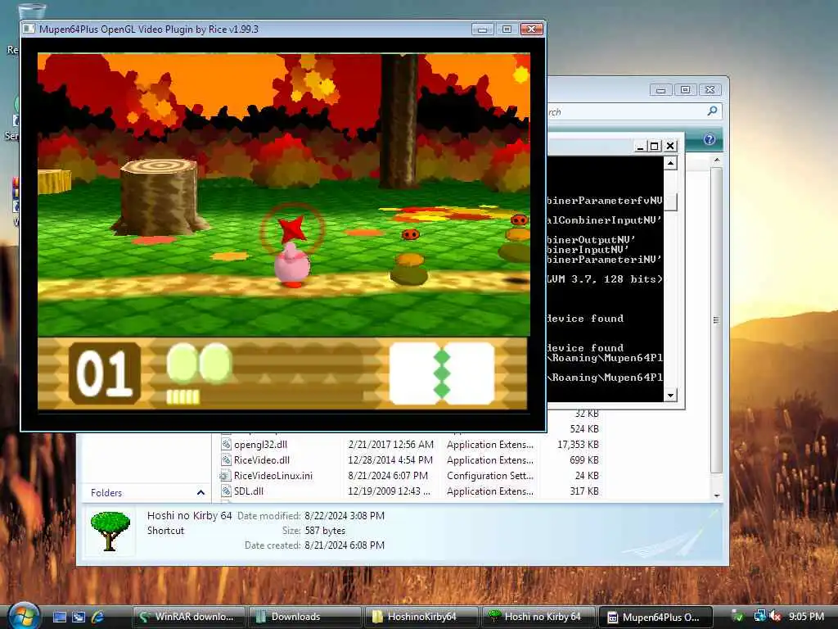Click the tree shortcut icon in details pane
This screenshot has width=838, height=629.
[110, 531]
